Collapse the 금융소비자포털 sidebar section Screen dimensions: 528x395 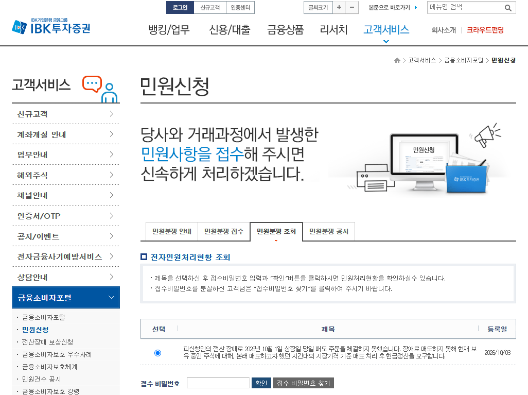tap(66, 298)
